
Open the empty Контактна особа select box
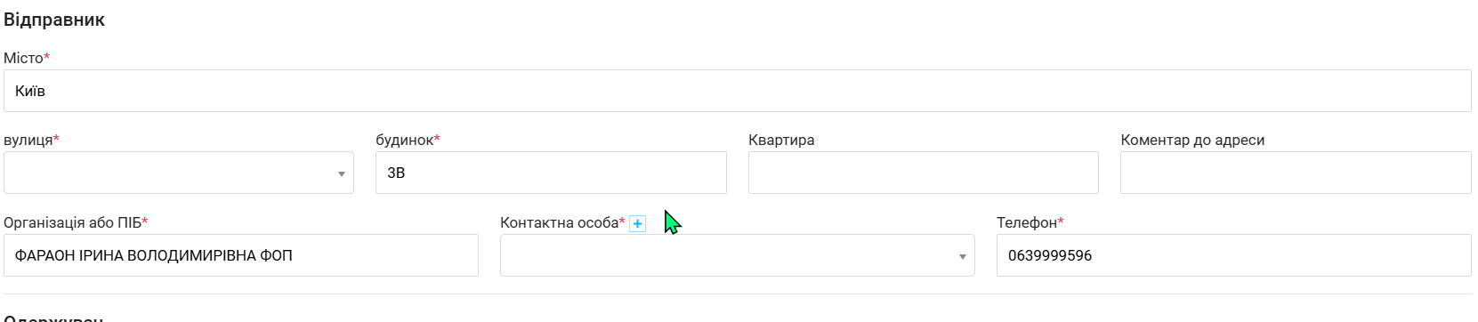(x=738, y=255)
